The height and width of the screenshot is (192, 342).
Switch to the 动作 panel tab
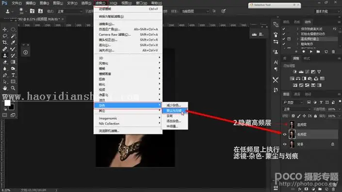(x=308, y=22)
